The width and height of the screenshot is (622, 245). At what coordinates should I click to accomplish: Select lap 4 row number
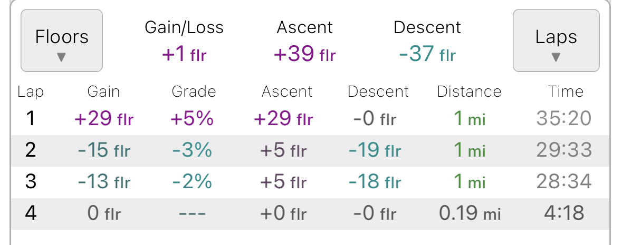pos(31,213)
